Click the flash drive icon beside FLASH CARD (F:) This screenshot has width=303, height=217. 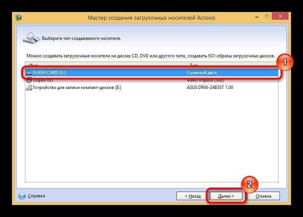click(29, 73)
